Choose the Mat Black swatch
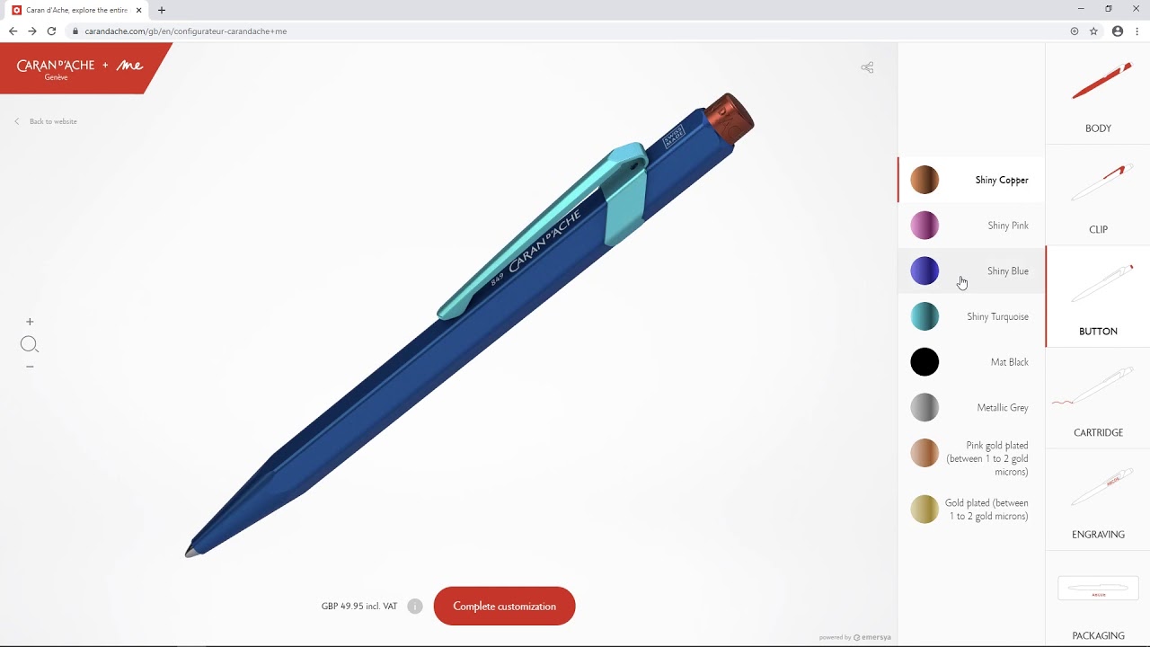 click(924, 362)
